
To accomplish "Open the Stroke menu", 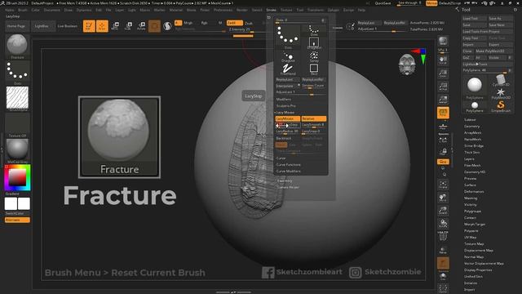I will point(271,10).
